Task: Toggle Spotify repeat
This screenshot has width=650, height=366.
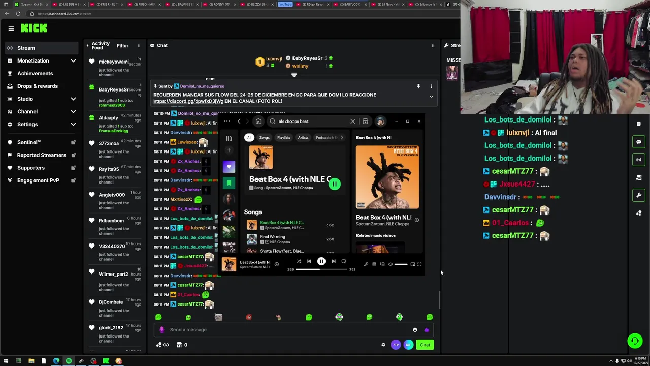Action: click(344, 261)
